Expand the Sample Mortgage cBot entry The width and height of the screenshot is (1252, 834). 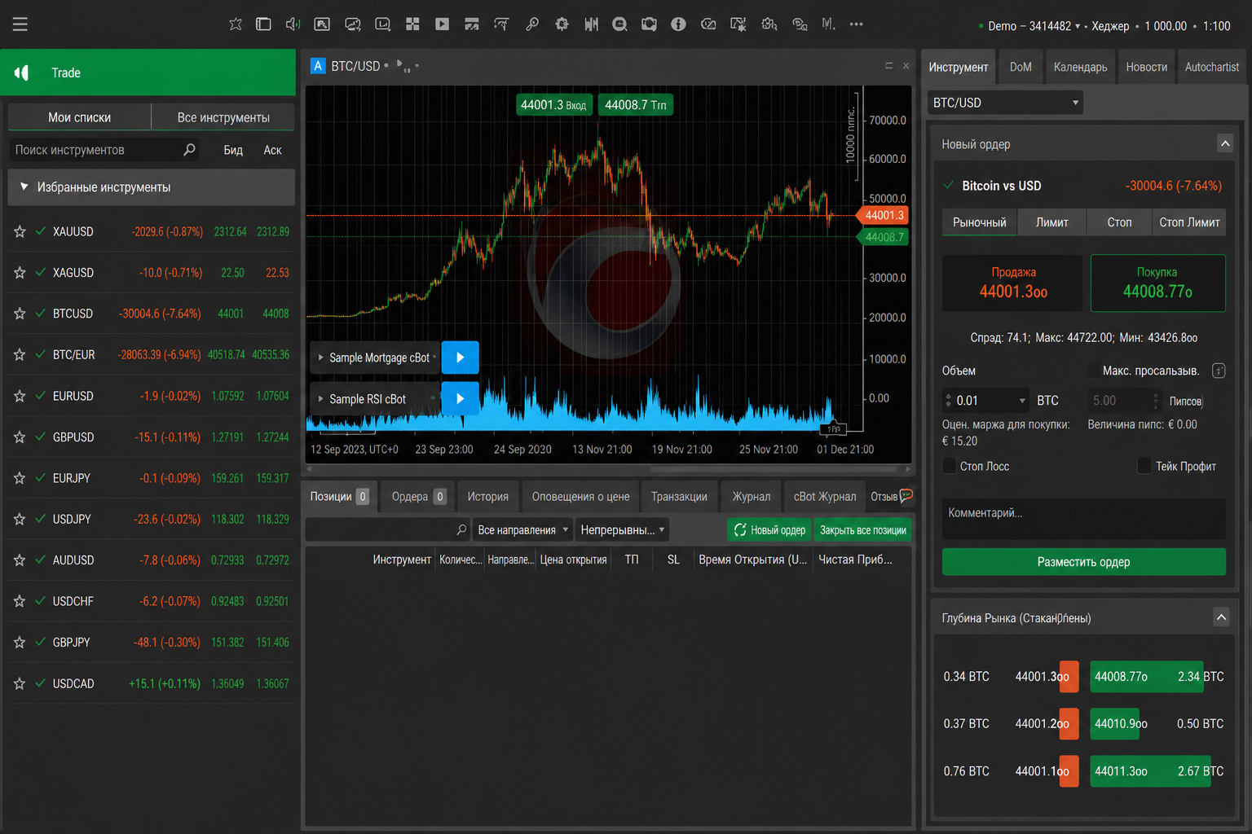[x=320, y=358]
